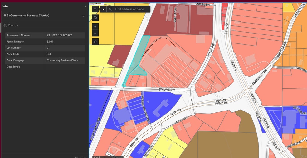Click the Home default extent button
Screen dimensions: 307x158
pyautogui.click(x=95, y=18)
